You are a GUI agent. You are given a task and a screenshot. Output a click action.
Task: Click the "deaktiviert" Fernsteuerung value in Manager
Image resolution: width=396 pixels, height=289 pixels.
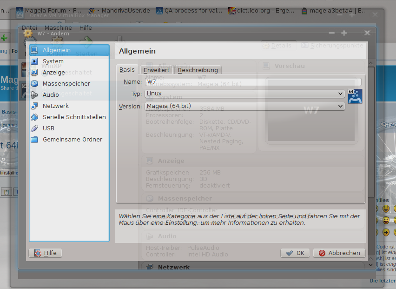tap(215, 186)
